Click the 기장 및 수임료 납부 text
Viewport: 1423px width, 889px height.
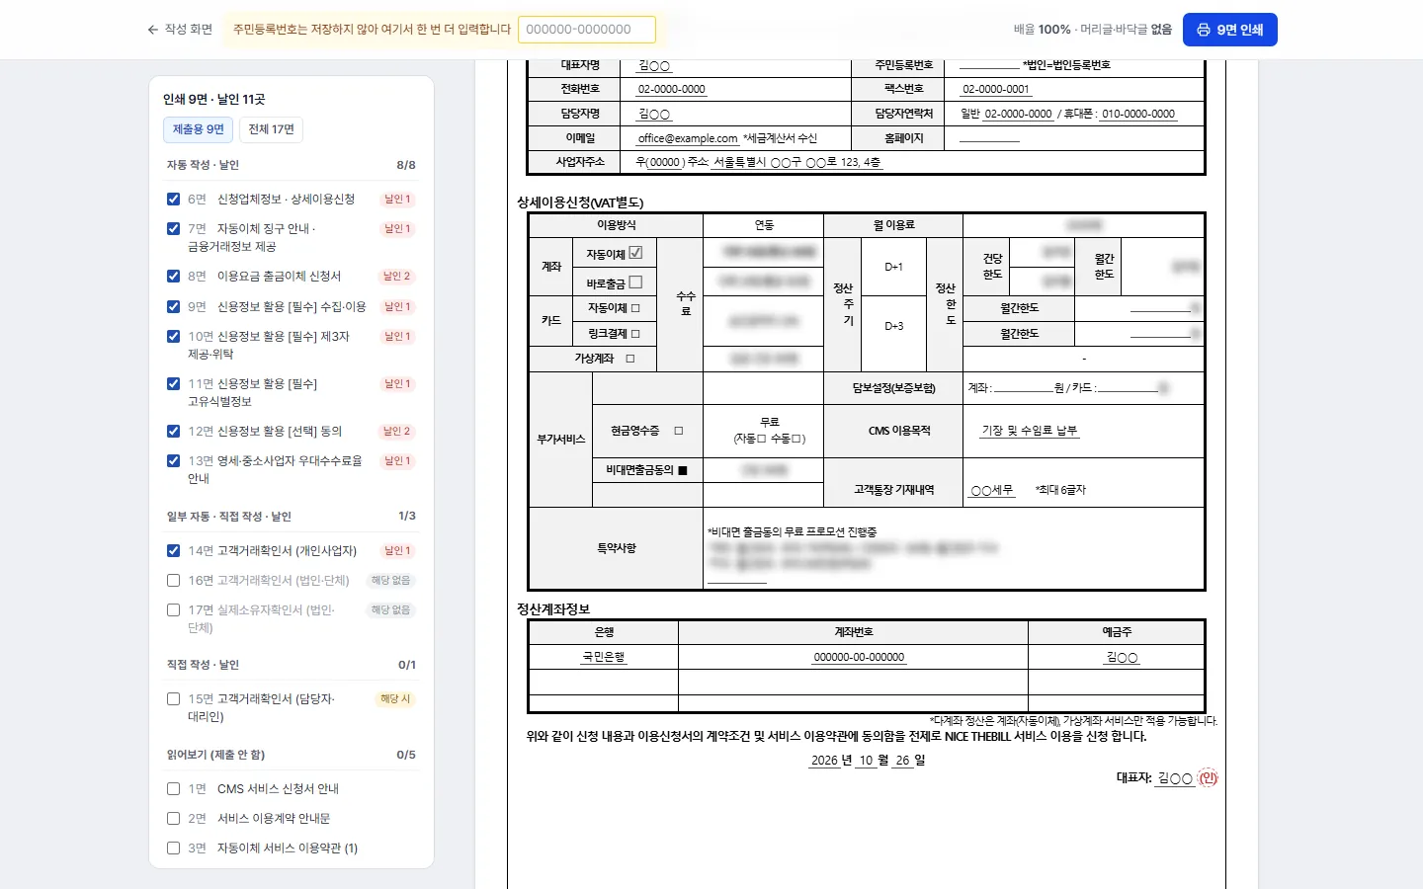1030,431
